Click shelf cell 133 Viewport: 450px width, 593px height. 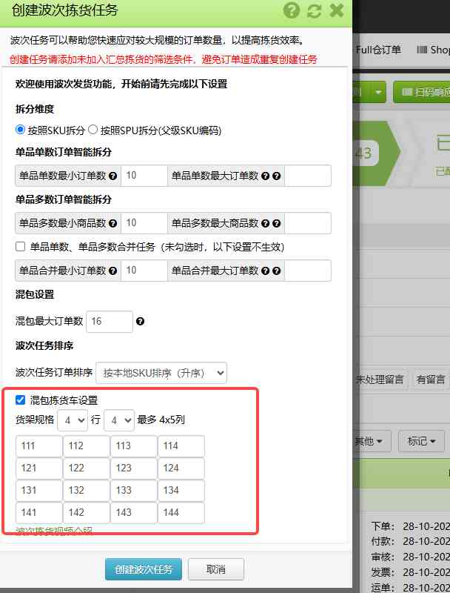pos(134,491)
